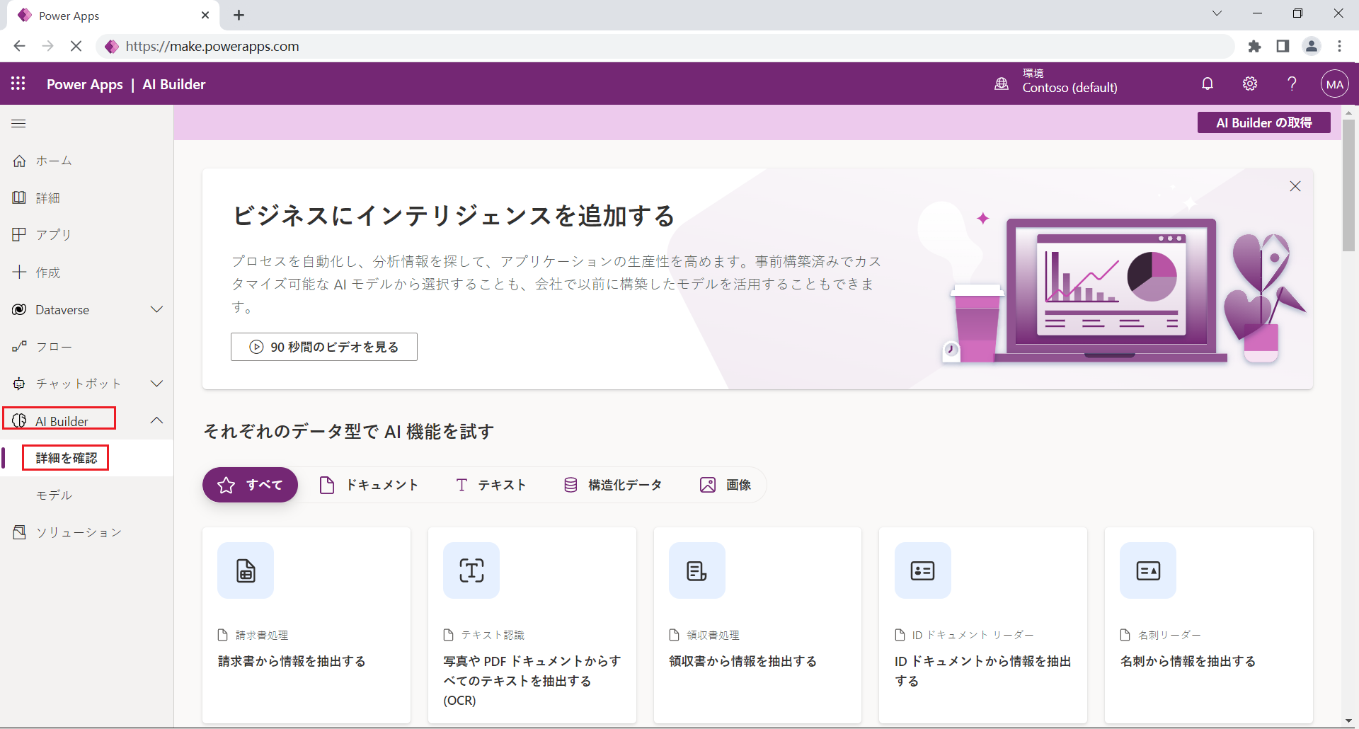
Task: Click the page vertical scrollbar thumb
Action: [1349, 185]
